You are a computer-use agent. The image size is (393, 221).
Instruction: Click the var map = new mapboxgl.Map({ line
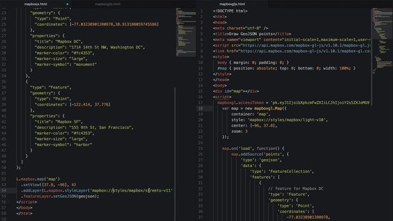click(254, 109)
